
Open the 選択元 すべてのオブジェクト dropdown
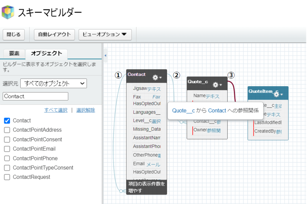coord(53,83)
